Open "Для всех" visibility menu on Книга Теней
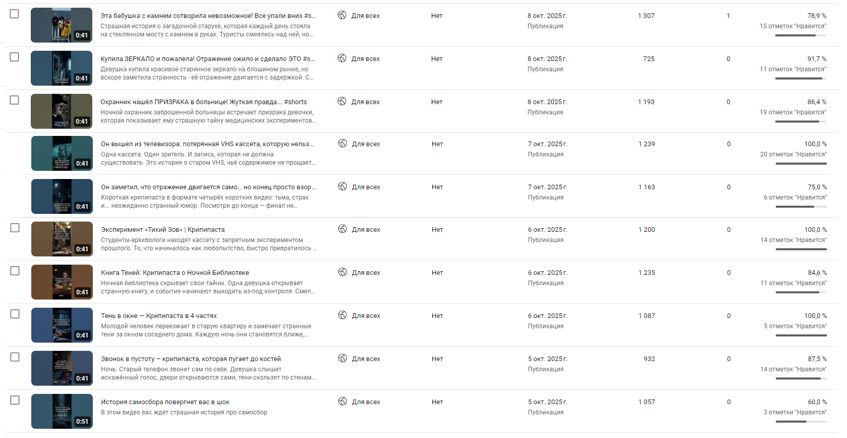This screenshot has width=847, height=438. (x=366, y=273)
